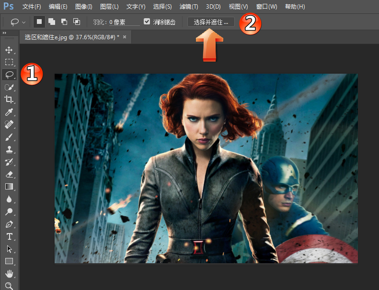
Task: Click the 选择并遮住... button
Action: coord(211,22)
